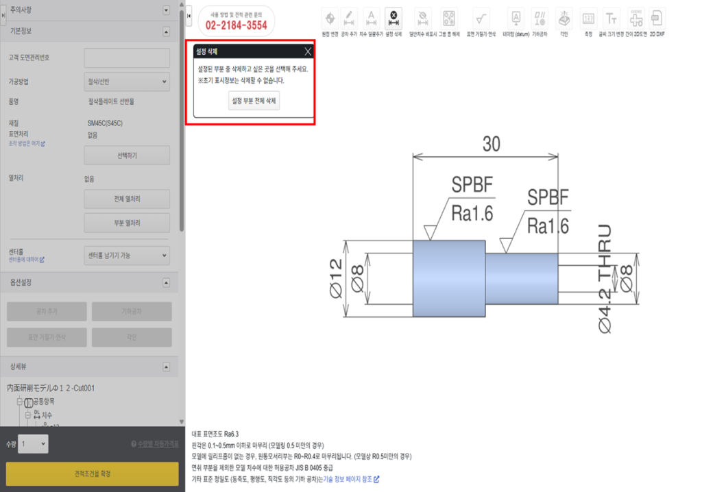Screen dimensions: 702x492
Task: Click the left panel vertical scrollbar
Action: point(181,121)
